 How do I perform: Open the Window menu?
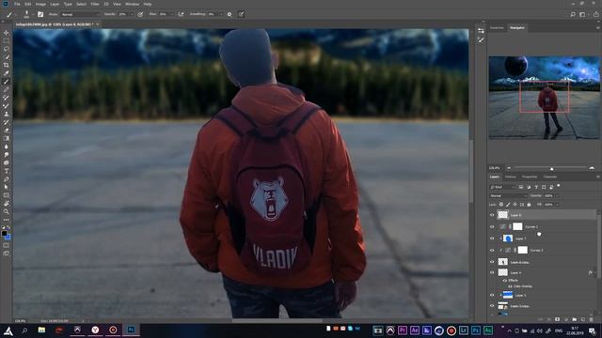(133, 4)
